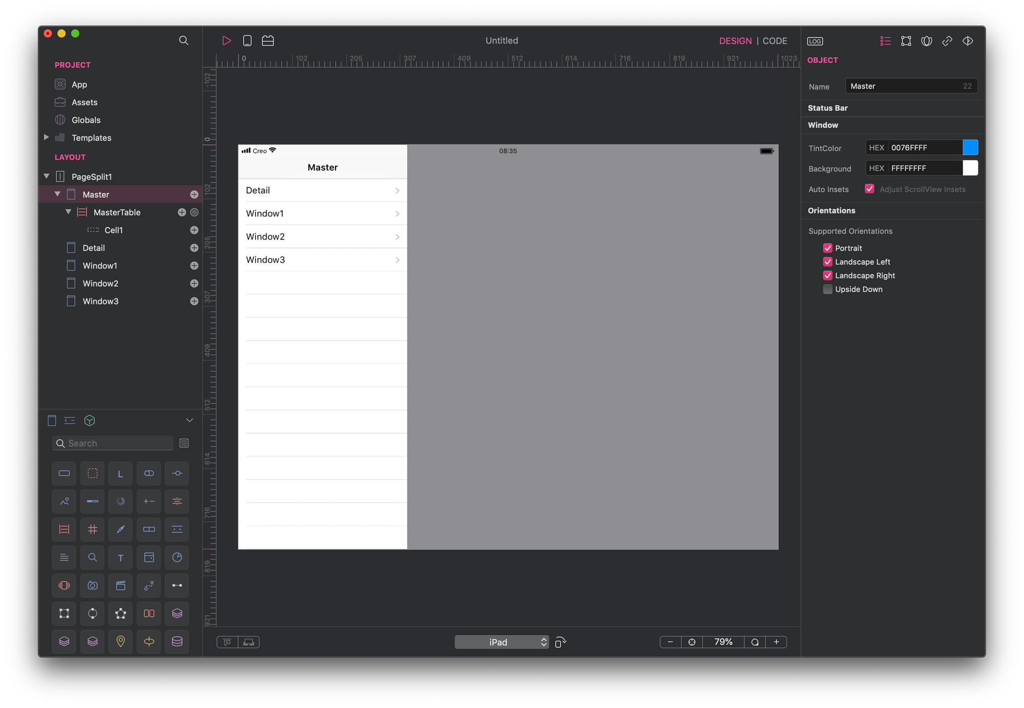Uncheck the Portrait orientation checkbox

coord(827,248)
